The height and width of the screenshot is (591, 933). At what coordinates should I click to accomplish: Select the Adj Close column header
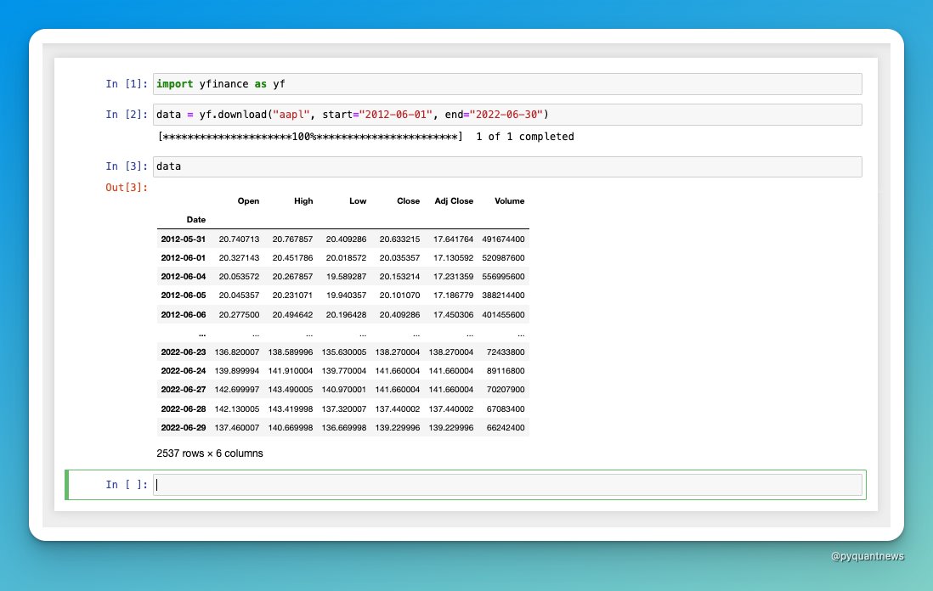(x=454, y=201)
